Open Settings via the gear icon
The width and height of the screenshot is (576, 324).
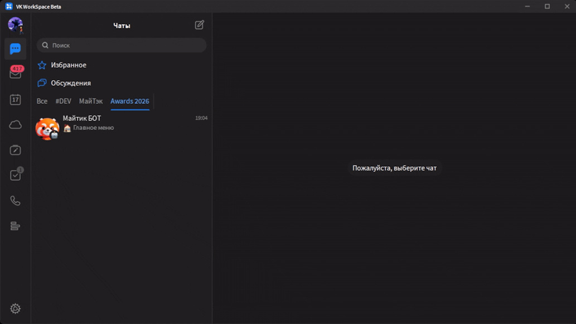[x=15, y=308]
